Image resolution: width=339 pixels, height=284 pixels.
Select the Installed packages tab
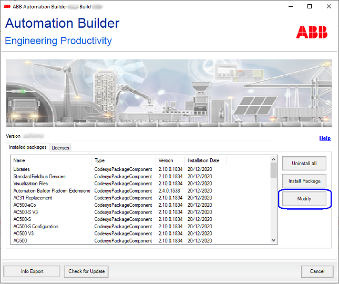28,147
